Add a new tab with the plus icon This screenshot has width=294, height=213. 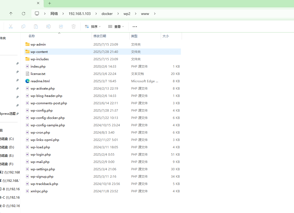[49, 3]
